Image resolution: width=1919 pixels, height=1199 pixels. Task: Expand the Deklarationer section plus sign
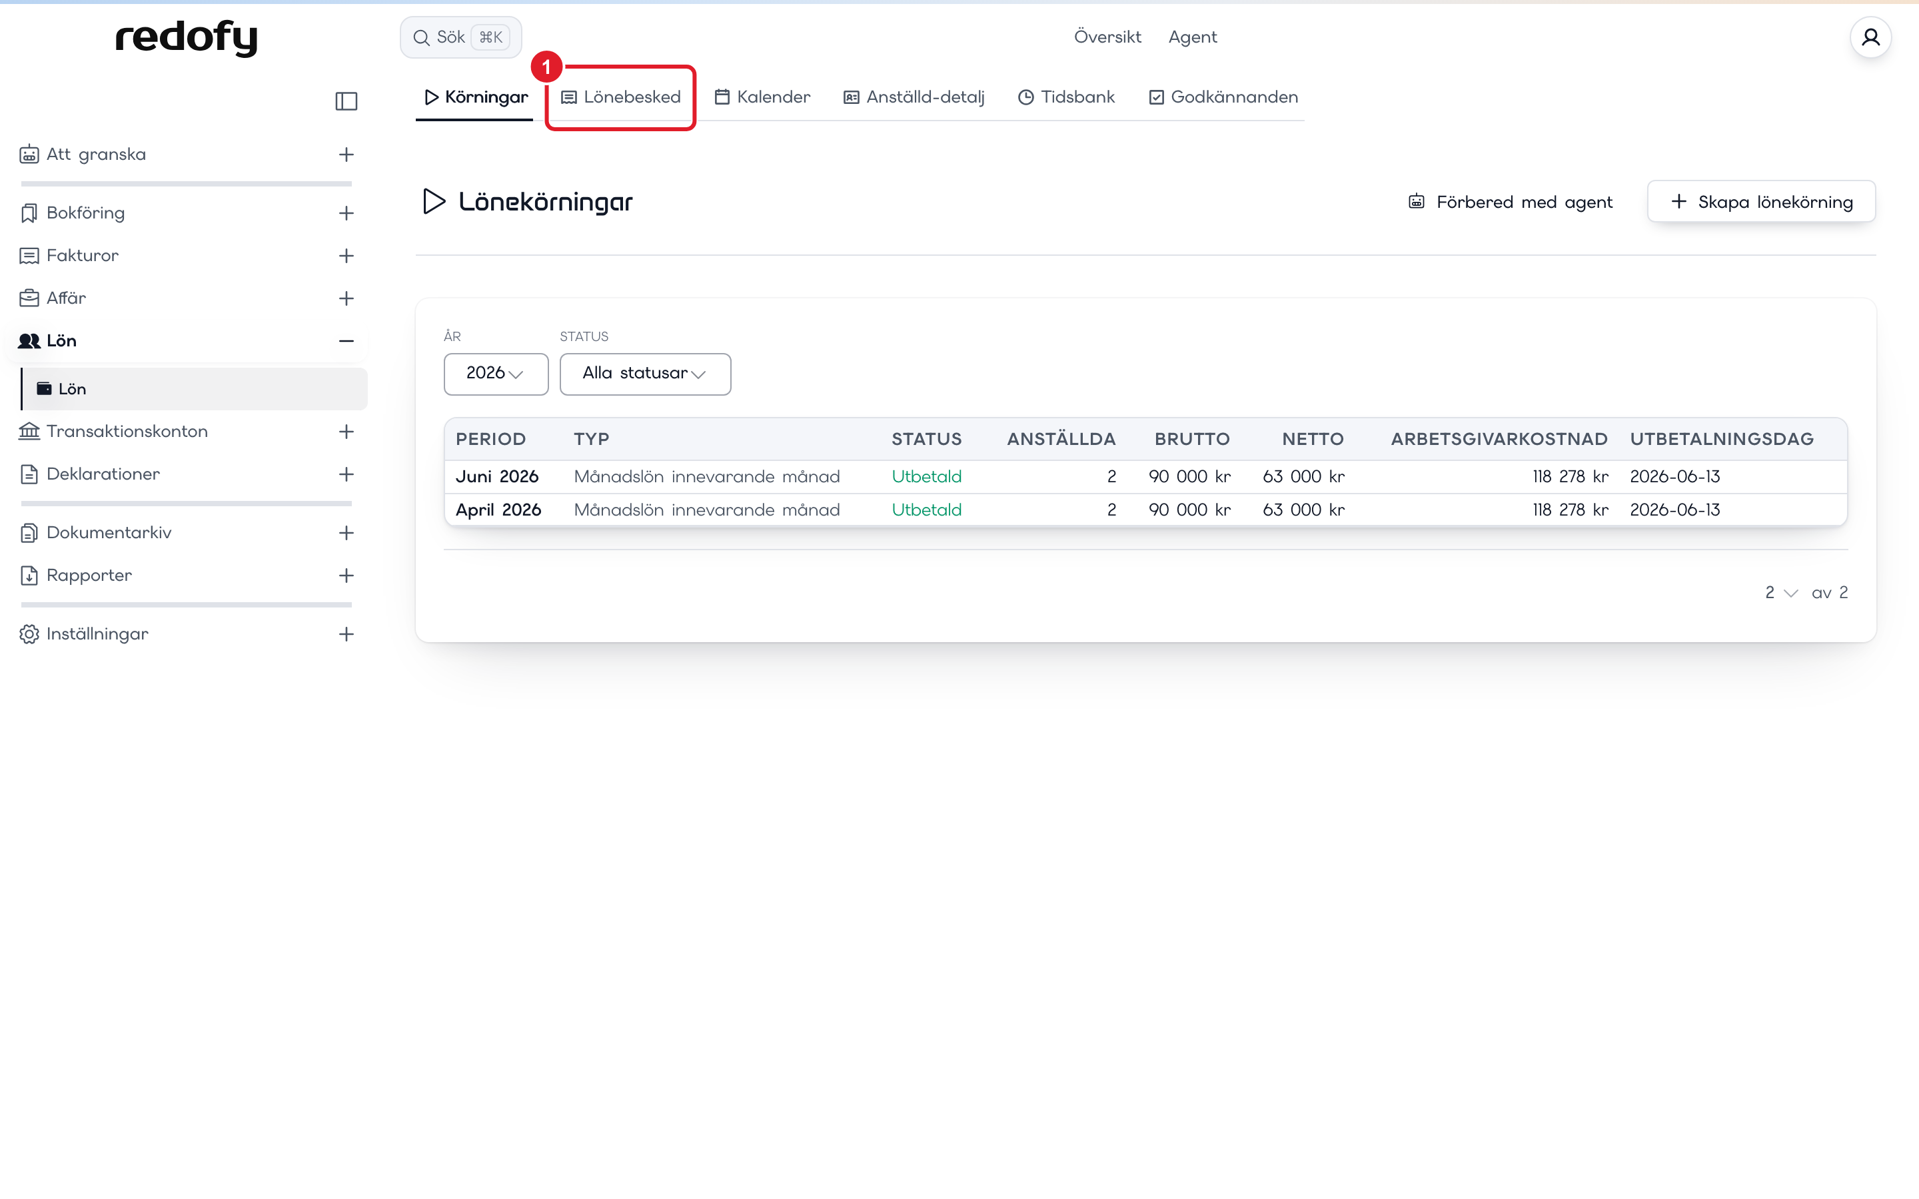[346, 474]
